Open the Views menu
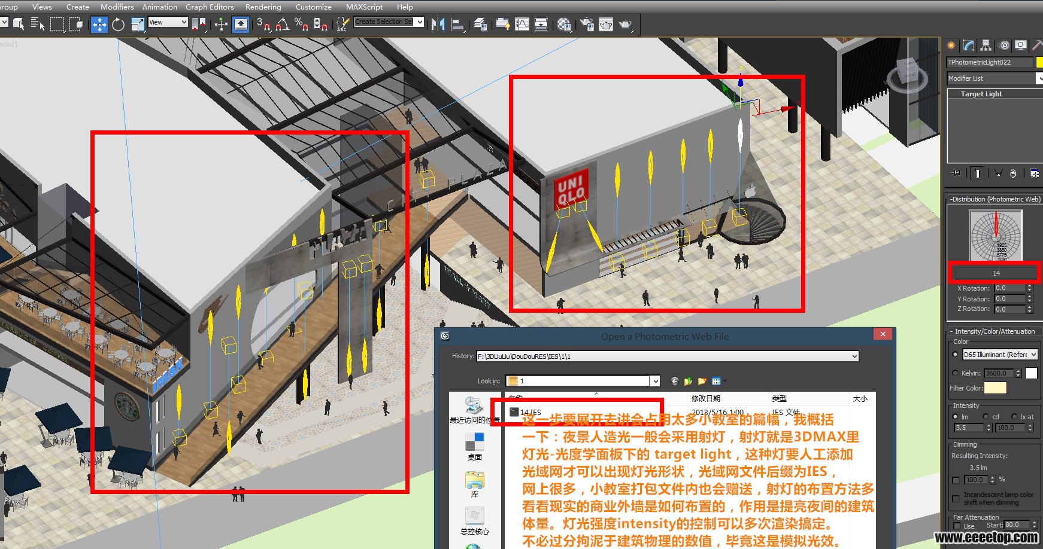 42,7
